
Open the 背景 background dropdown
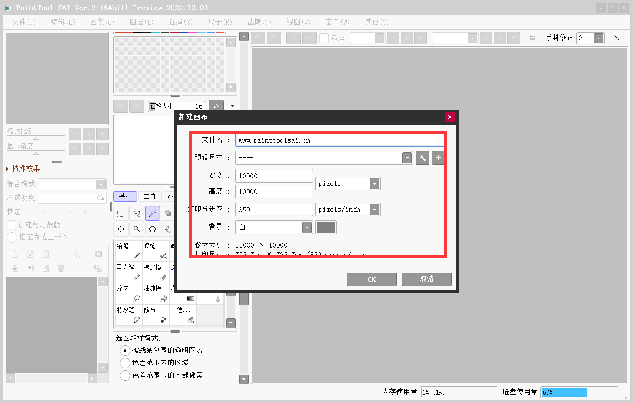coord(307,227)
